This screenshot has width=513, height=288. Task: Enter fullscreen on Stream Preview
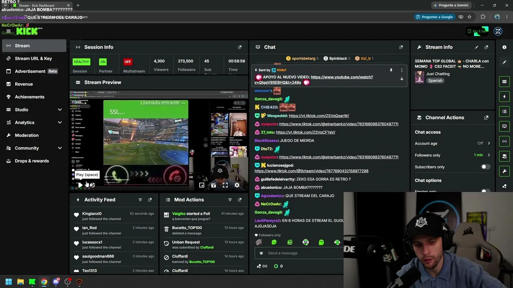[x=225, y=185]
